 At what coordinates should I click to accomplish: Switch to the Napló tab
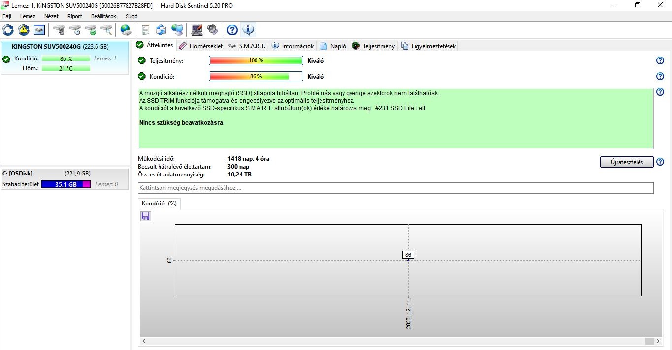tap(333, 46)
